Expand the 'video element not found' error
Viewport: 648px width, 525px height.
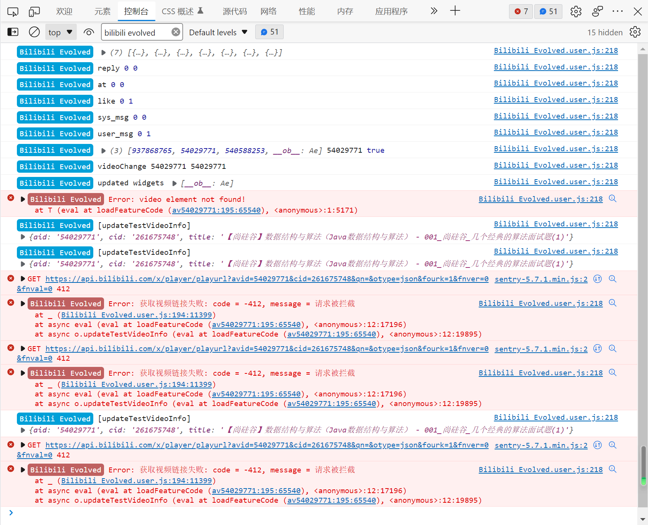click(23, 199)
